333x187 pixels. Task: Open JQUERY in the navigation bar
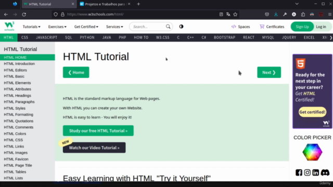tap(289, 37)
